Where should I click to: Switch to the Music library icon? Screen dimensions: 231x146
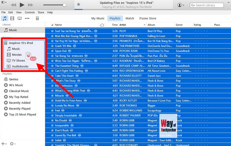pyautogui.click(x=5, y=19)
